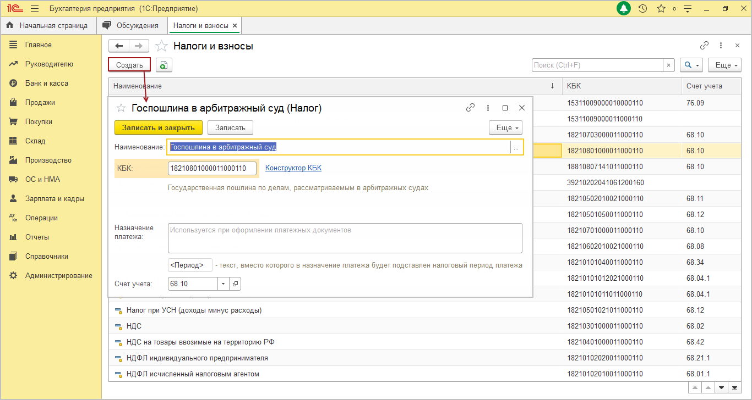The image size is (752, 400).
Task: Expand the Счет учета dropdown arrow
Action: pos(224,284)
